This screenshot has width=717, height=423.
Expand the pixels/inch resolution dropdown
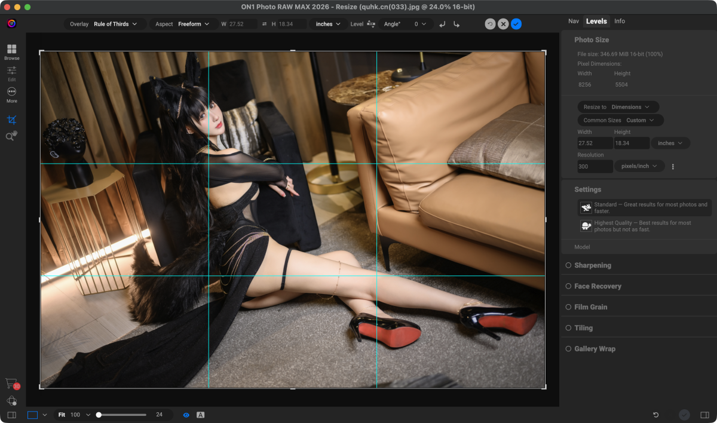[x=639, y=166]
